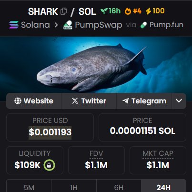192x192 pixels.
Task: Click the Pump.fun pill icon
Action: pos(143,25)
